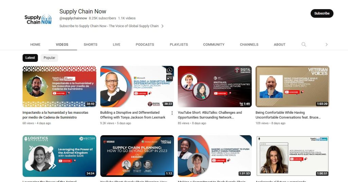This screenshot has height=182, width=348.
Task: Select the Popular filter chip
Action: [x=49, y=58]
